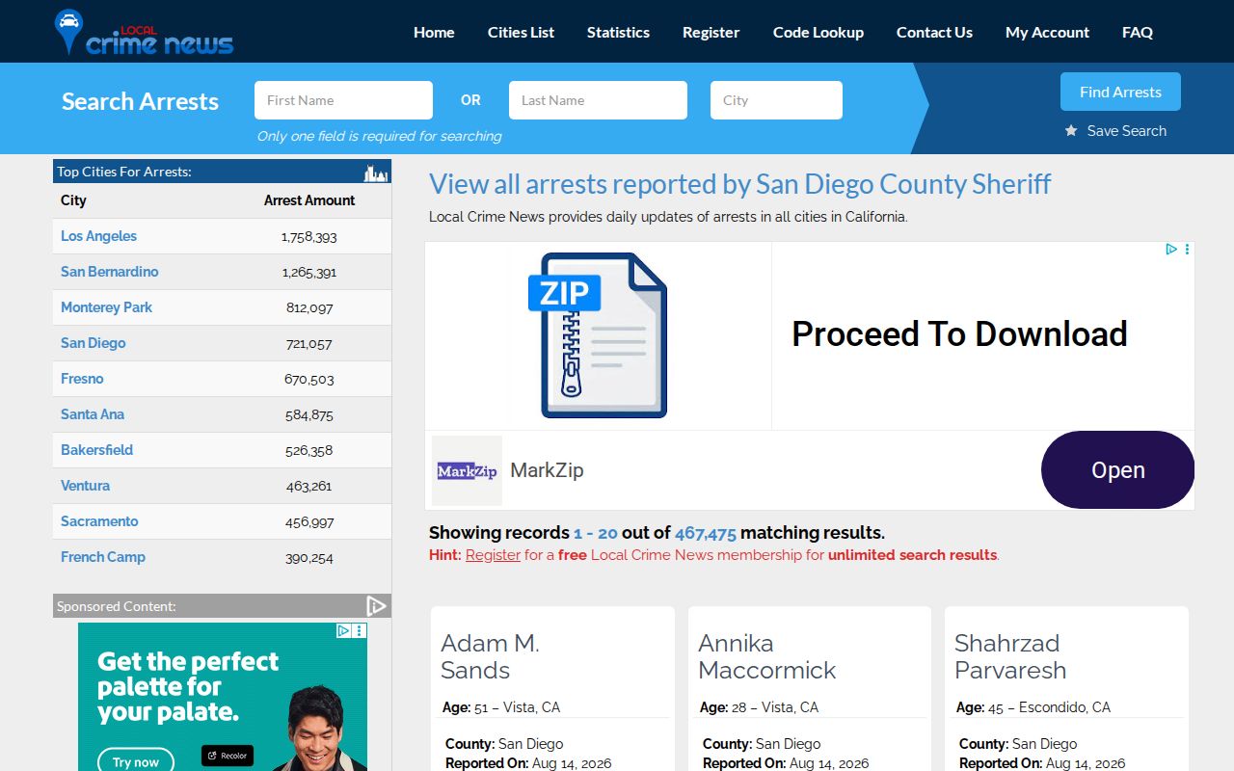The image size is (1234, 771).
Task: Open Adam M. Sands arrest record
Action: pos(490,656)
